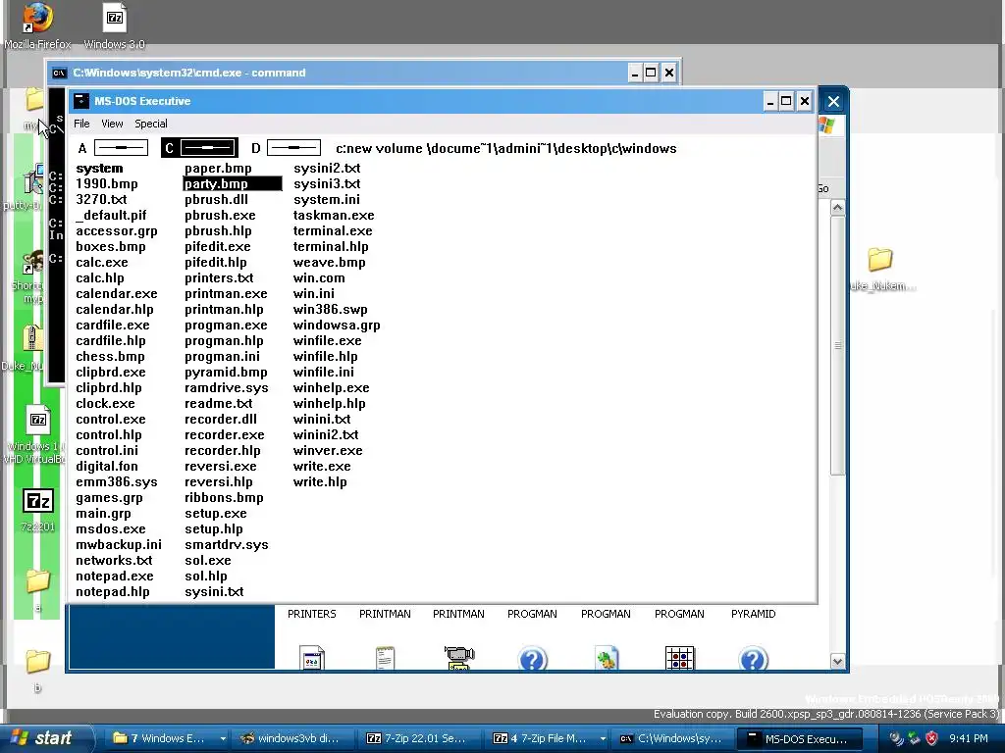Viewport: 1005px width, 753px height.
Task: Open View menu in MS-DOS Executive
Action: pos(112,124)
